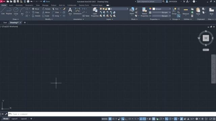Viewport: 216px width, 121px height.
Task: Click the TOP face of ViewCube
Action: point(206,38)
